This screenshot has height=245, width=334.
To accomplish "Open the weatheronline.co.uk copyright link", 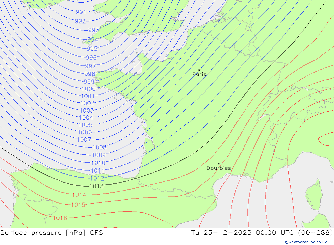I will [x=306, y=242].
